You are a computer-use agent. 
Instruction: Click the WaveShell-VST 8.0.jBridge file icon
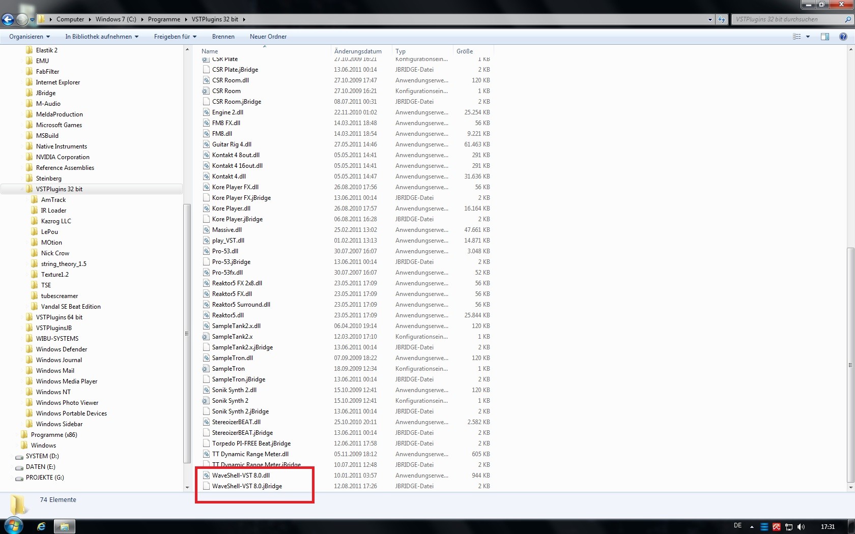(206, 486)
